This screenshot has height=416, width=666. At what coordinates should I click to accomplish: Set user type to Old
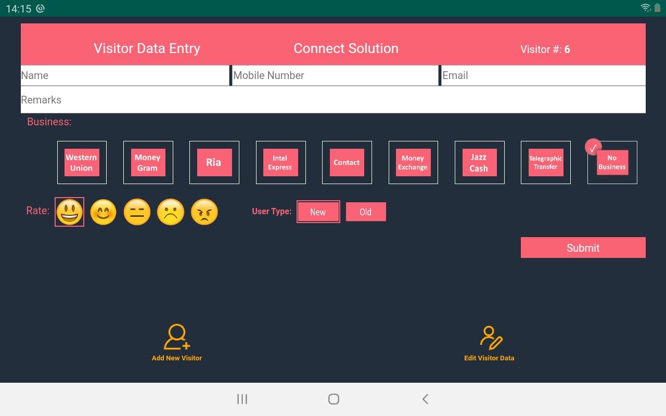[x=366, y=212]
